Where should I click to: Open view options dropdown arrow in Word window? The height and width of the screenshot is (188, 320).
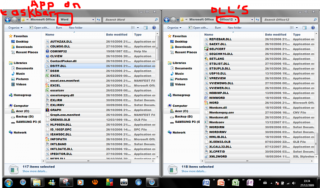138,28
